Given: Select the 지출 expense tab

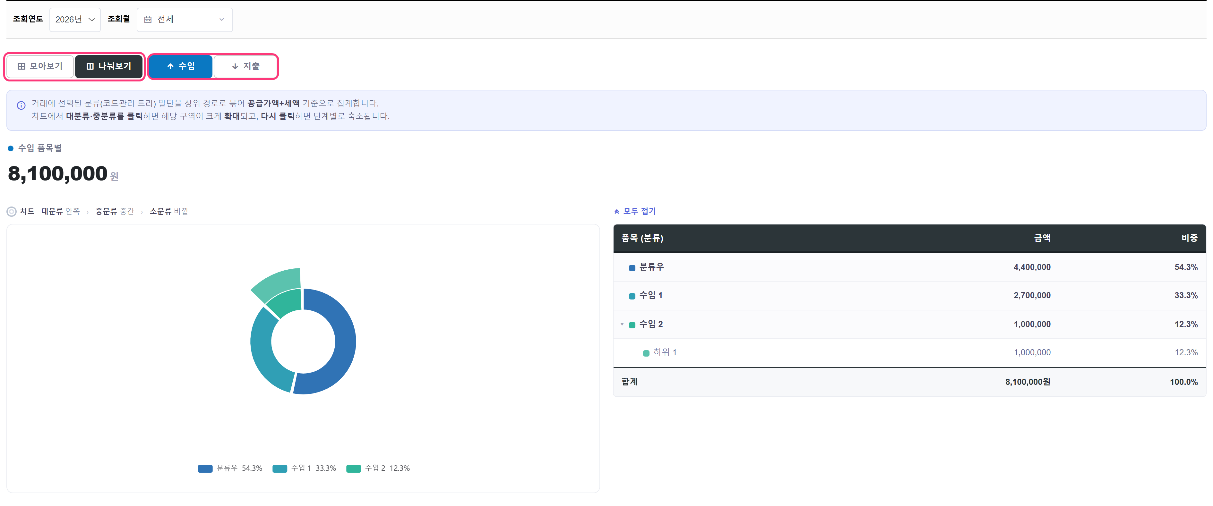Looking at the screenshot, I should [x=245, y=66].
